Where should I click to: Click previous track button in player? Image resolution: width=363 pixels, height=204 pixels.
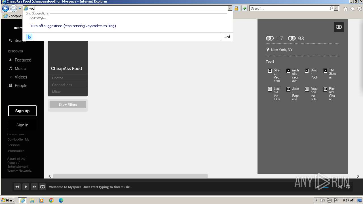[17, 187]
